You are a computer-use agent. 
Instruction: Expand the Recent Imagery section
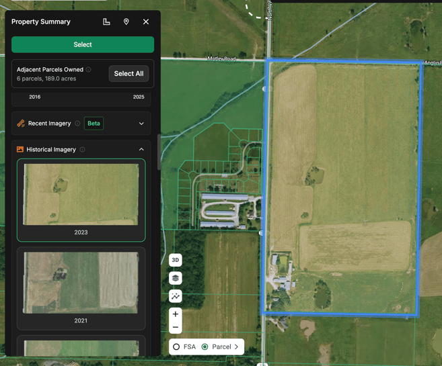(141, 124)
